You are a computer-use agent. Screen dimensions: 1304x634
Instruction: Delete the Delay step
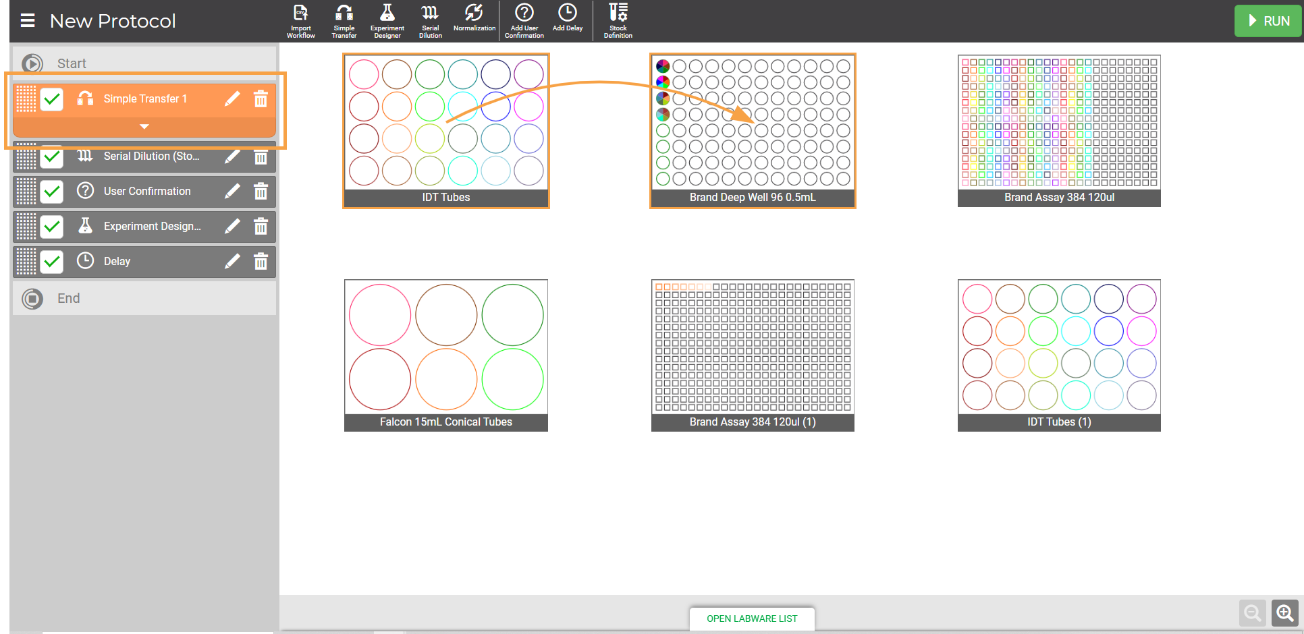[x=261, y=262]
